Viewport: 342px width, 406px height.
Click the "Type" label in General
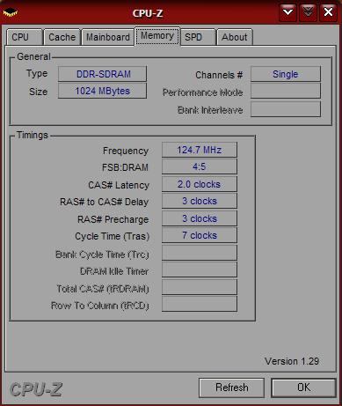pos(37,74)
